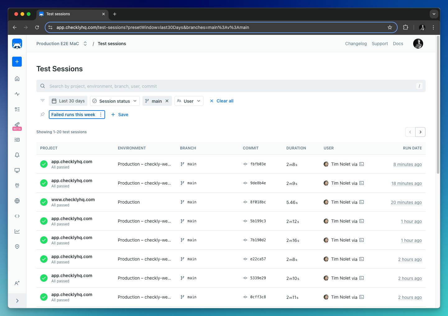This screenshot has width=448, height=316.
Task: Click the green pass icon for 8f018bc row
Action: point(44,202)
